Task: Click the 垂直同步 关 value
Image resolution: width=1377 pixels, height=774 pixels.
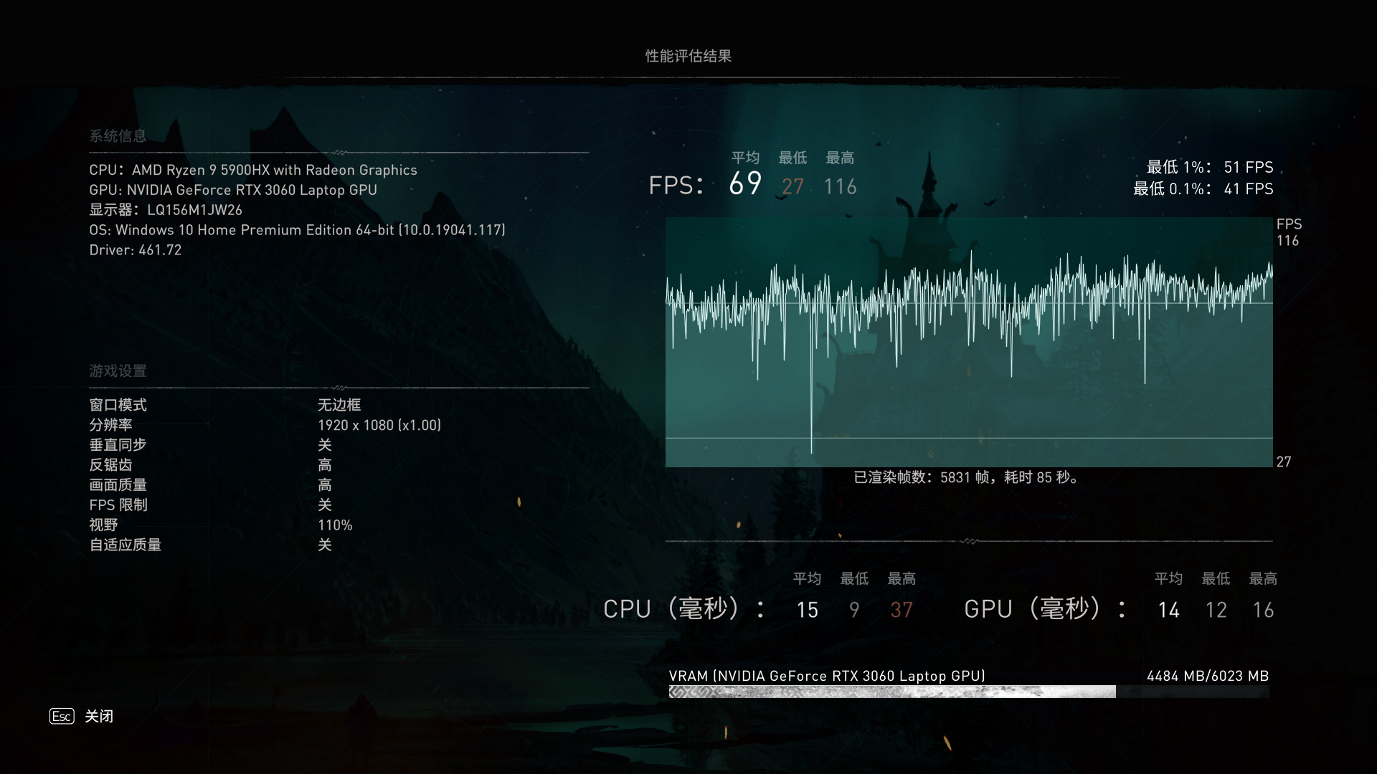Action: click(325, 445)
